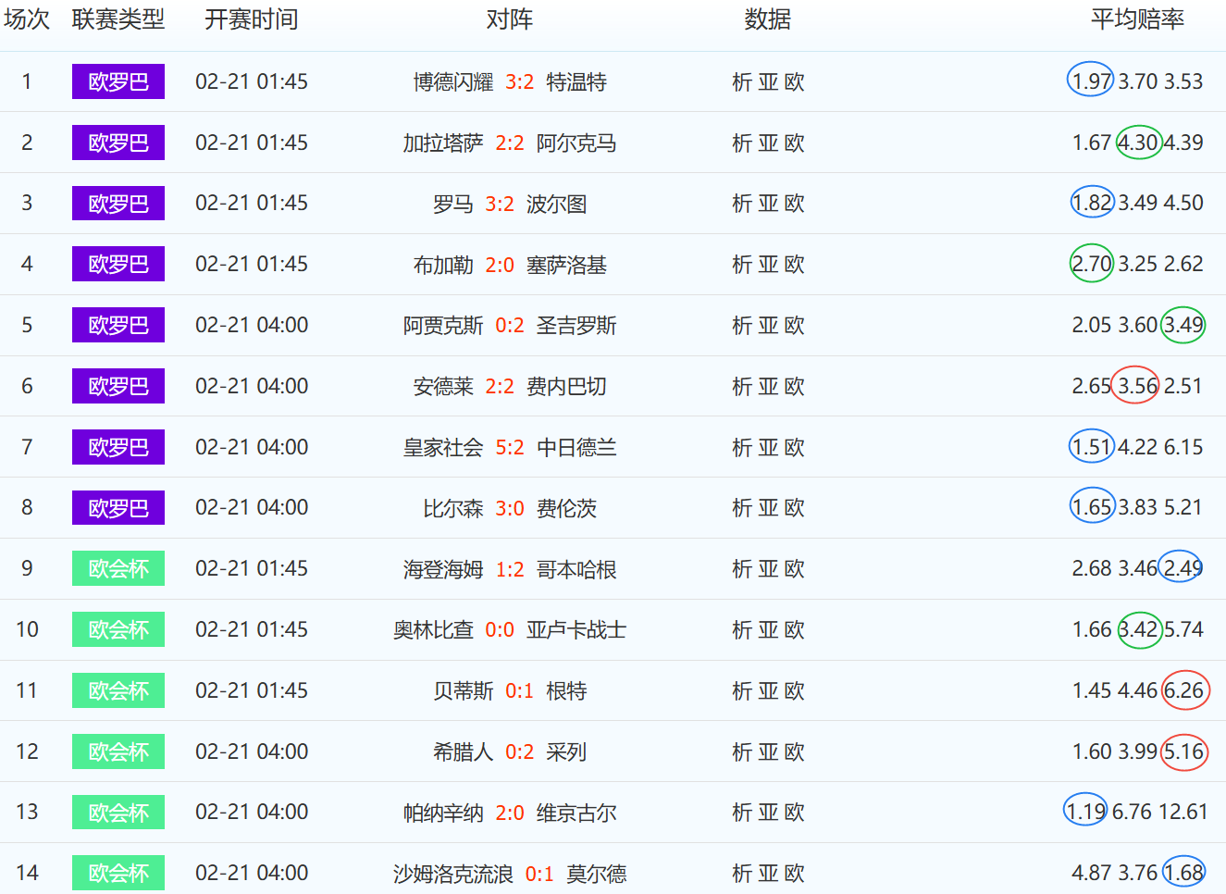
Task: Open 贝蒂斯 team link
Action: pyautogui.click(x=464, y=691)
